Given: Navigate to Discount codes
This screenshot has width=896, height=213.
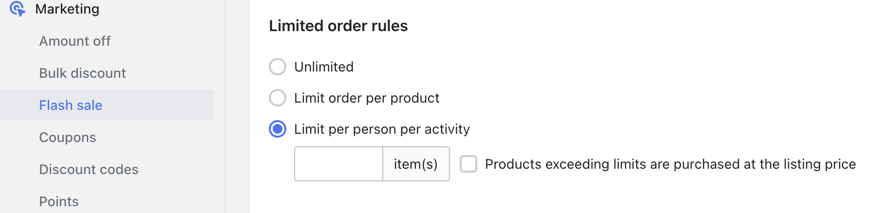Looking at the screenshot, I should click(x=89, y=169).
